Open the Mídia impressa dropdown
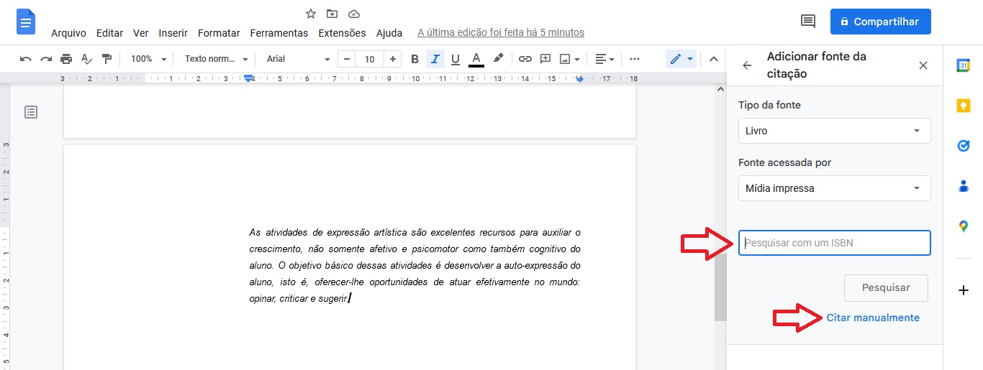 click(x=834, y=188)
